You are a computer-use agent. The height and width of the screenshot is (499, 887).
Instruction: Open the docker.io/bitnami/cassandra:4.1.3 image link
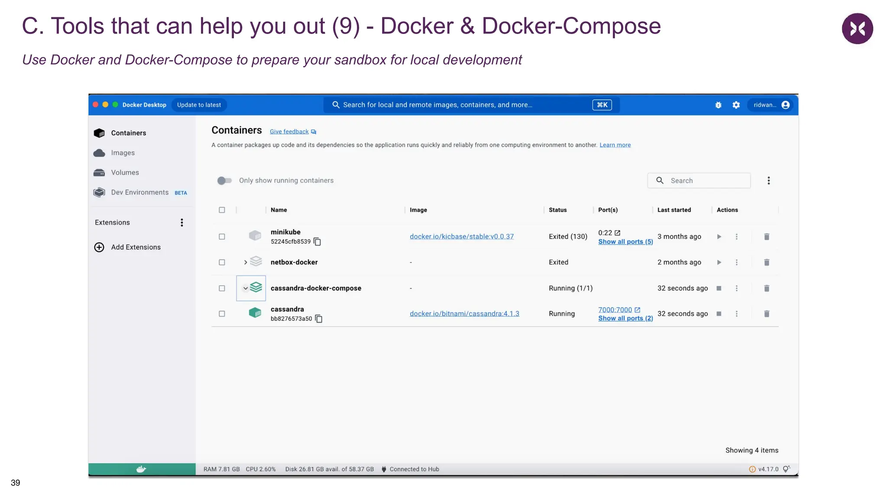pos(464,314)
